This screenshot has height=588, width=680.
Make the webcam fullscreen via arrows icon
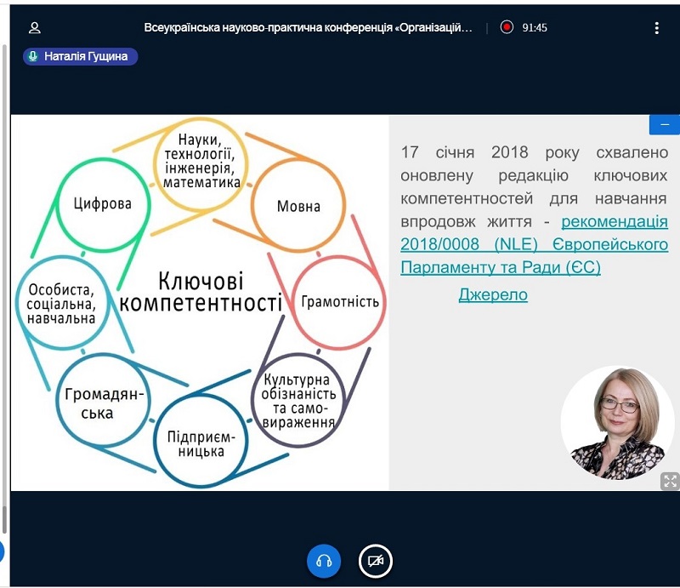[x=669, y=481]
